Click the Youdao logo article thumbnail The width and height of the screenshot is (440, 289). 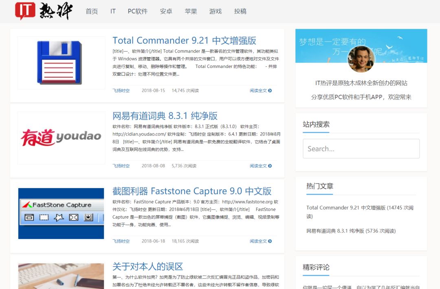[61, 138]
